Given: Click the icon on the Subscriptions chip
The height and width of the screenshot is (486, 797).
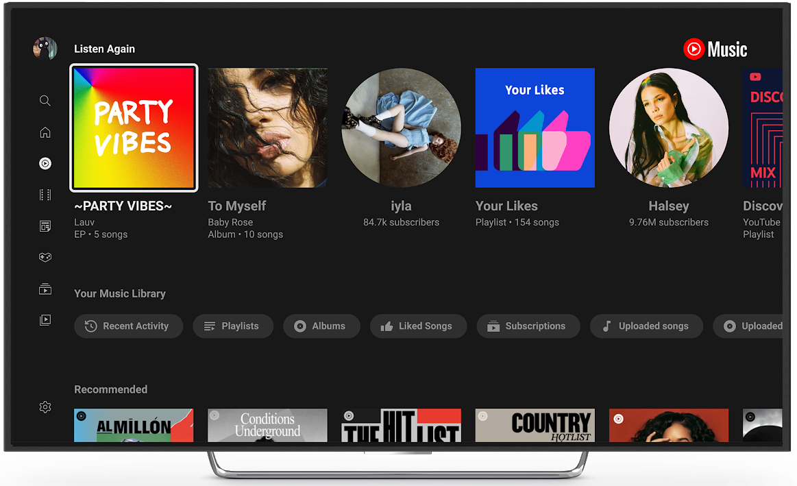Looking at the screenshot, I should 493,326.
